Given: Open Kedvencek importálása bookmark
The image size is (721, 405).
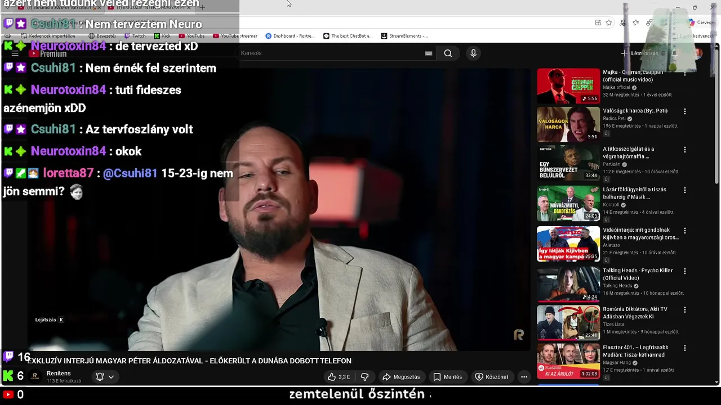Looking at the screenshot, I should tap(48, 36).
